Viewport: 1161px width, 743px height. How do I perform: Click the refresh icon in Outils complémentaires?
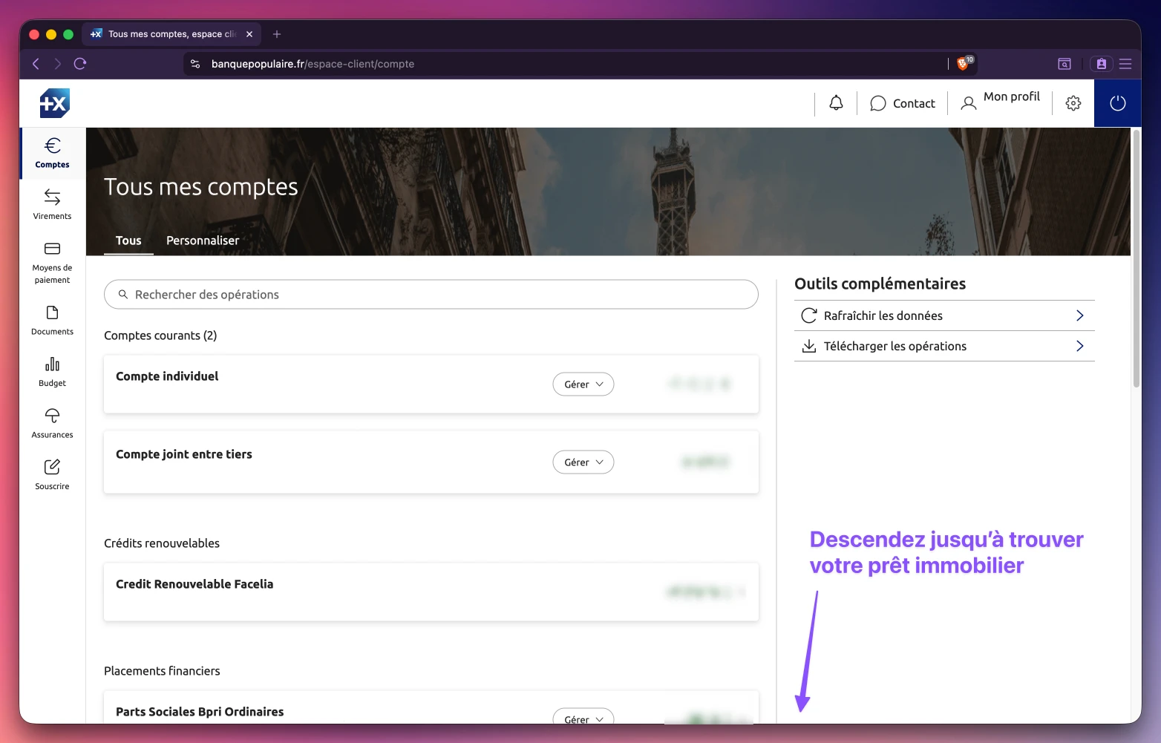coord(809,315)
